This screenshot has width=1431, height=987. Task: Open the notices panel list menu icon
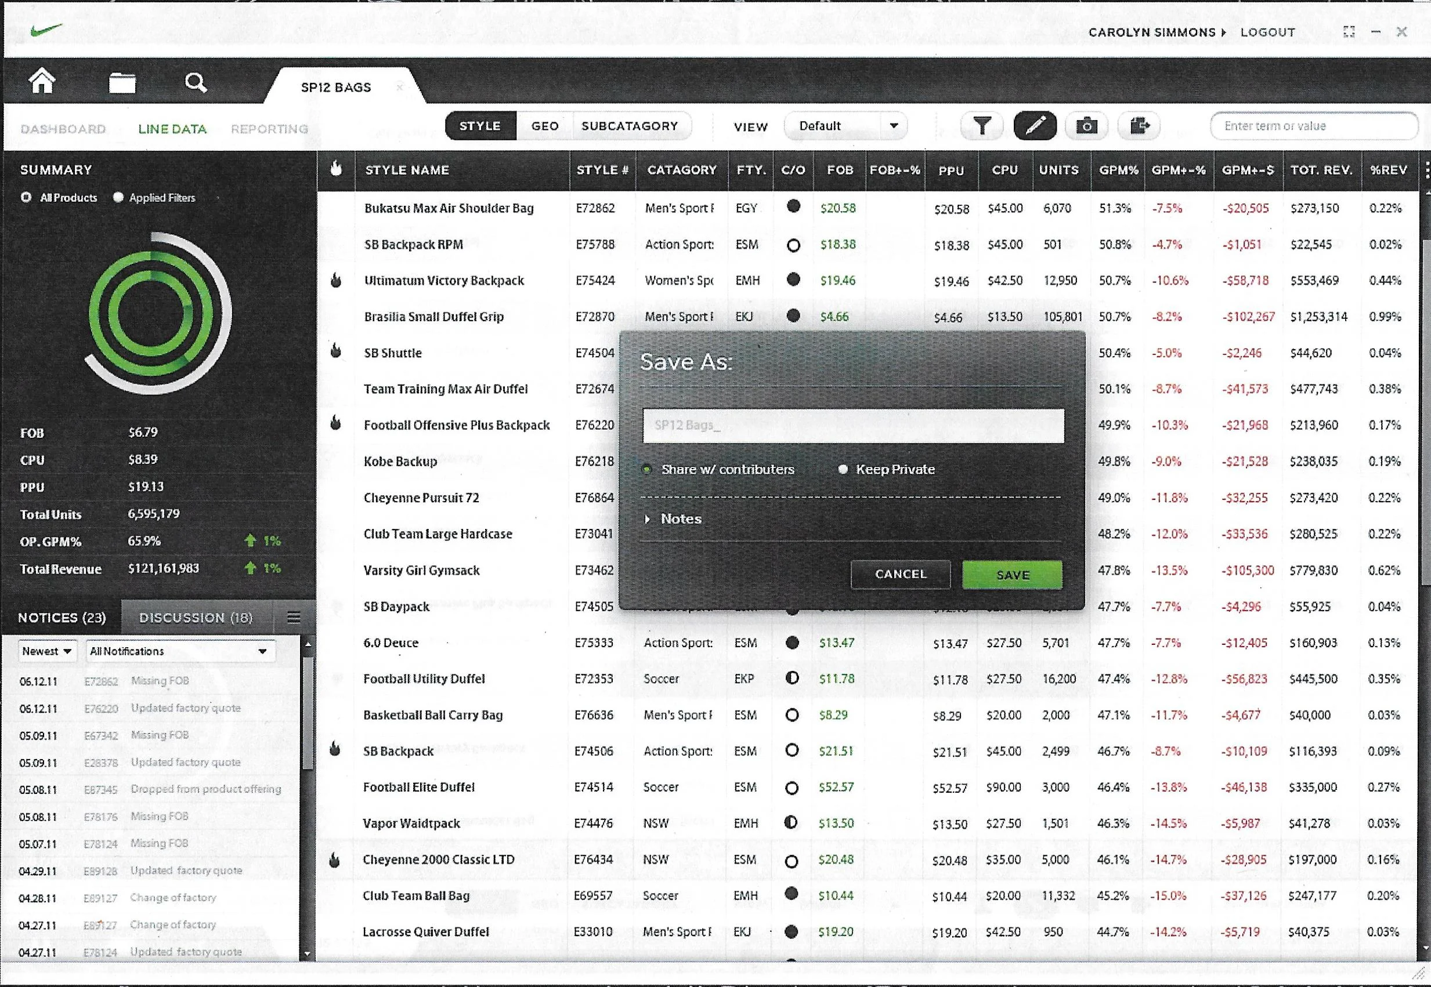coord(294,617)
